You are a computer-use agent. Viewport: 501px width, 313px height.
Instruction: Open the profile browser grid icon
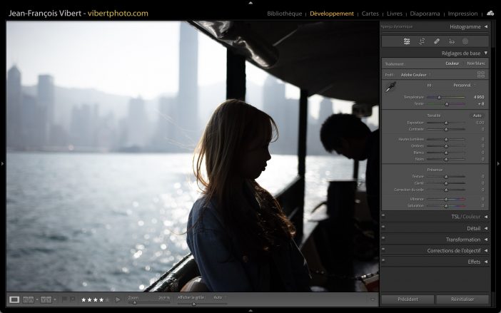click(480, 74)
